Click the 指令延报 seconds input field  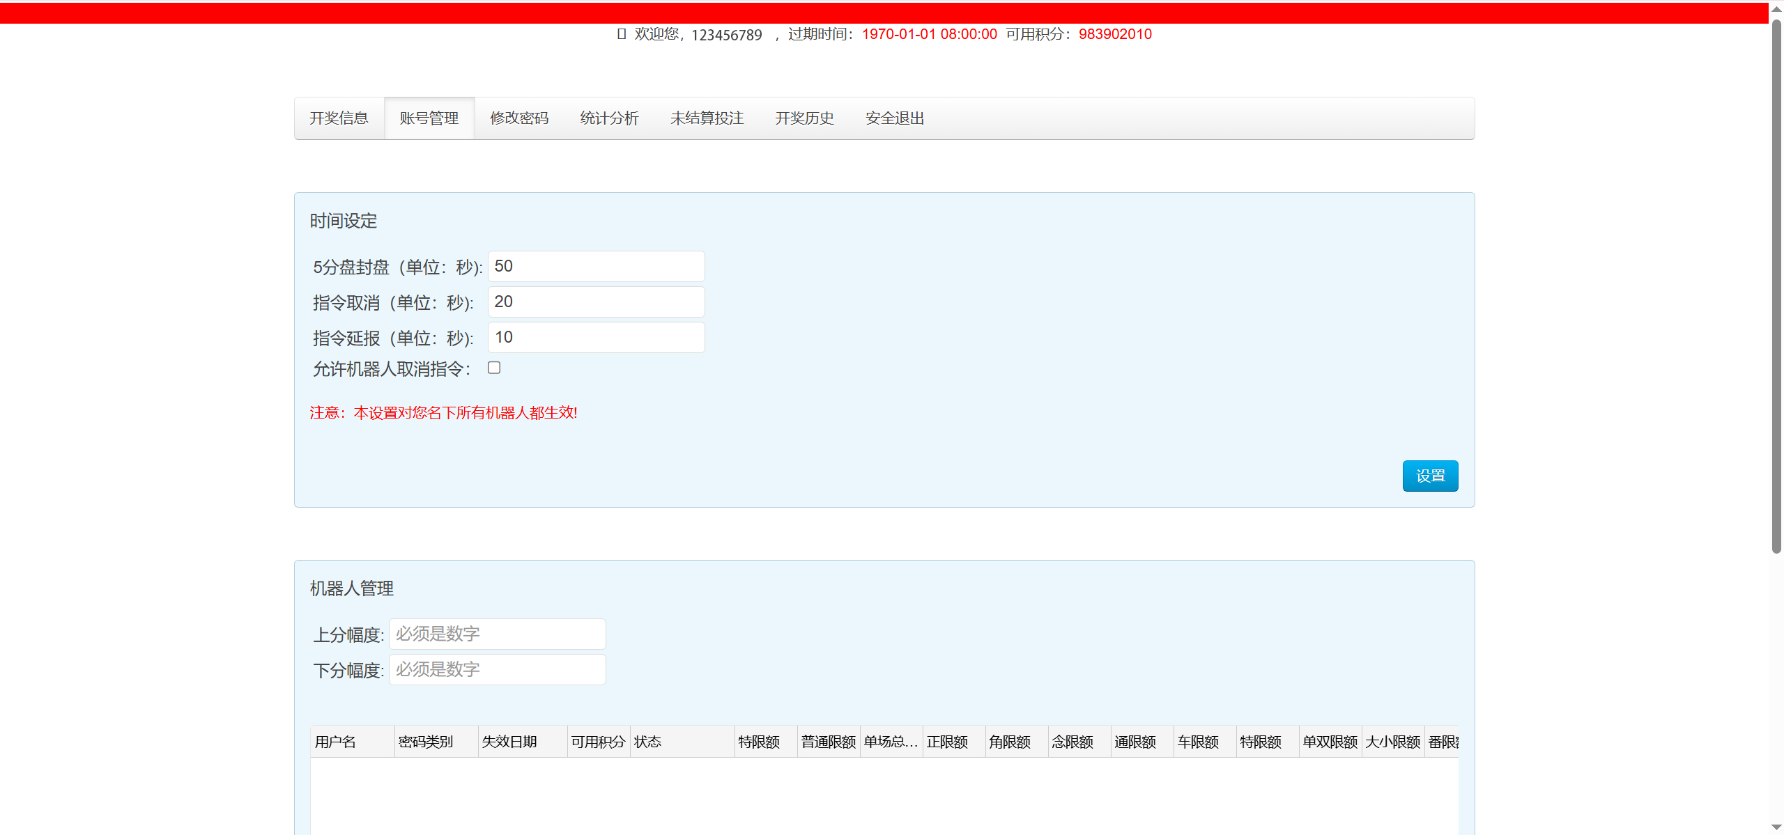click(x=596, y=338)
